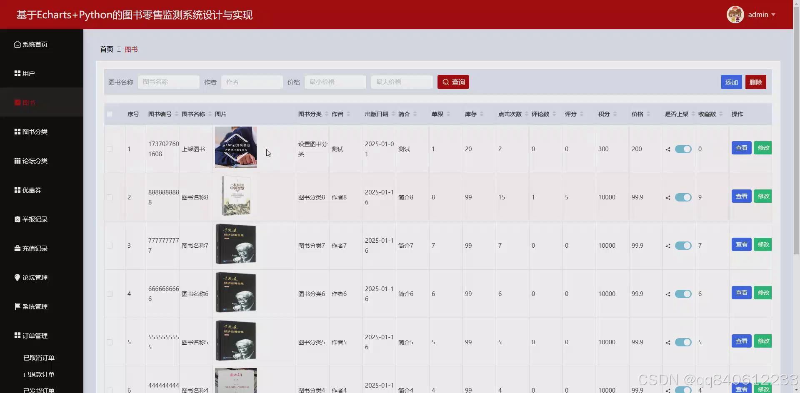800x393 pixels.
Task: Open 优惠券 from the sidebar icon
Action: 17,190
